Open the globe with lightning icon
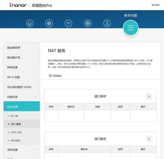This screenshot has width=164, height=159. (x=88, y=23)
